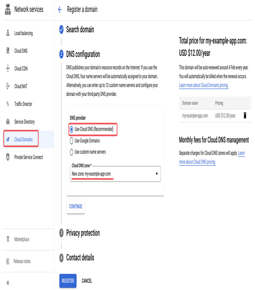Expand the Contact details step
This screenshot has width=255, height=290.
tap(80, 257)
